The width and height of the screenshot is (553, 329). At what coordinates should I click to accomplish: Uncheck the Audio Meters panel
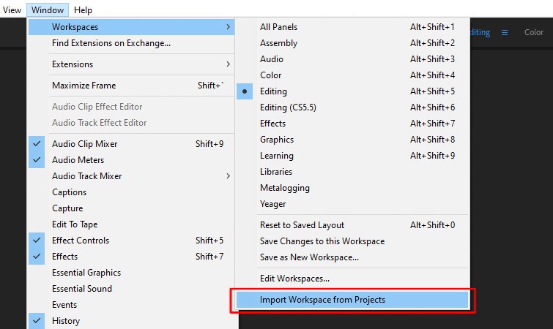131,160
